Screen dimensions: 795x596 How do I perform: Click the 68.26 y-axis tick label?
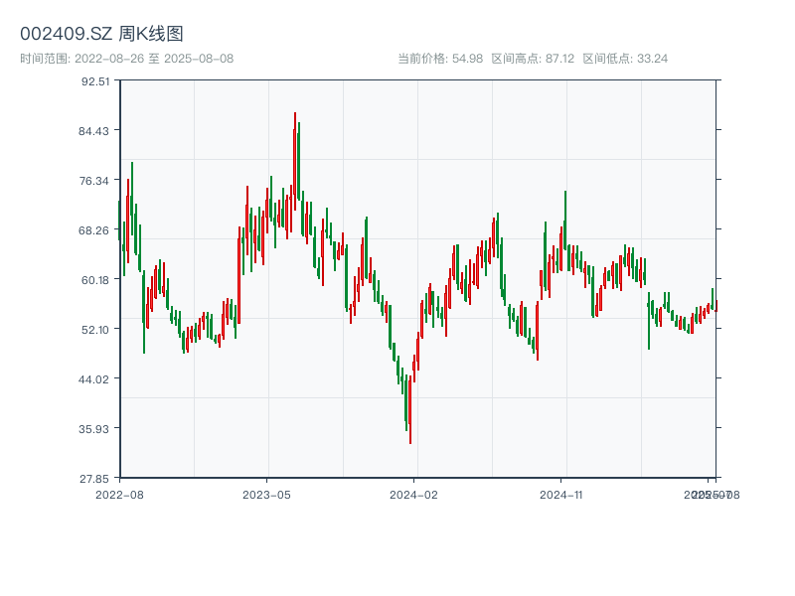point(95,230)
